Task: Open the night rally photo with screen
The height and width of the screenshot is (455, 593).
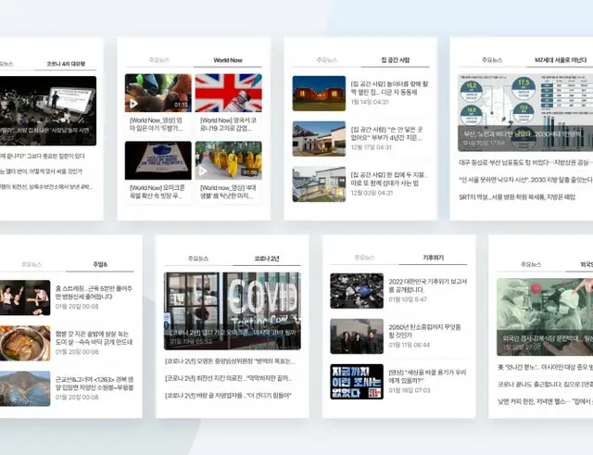Action: tap(48, 111)
